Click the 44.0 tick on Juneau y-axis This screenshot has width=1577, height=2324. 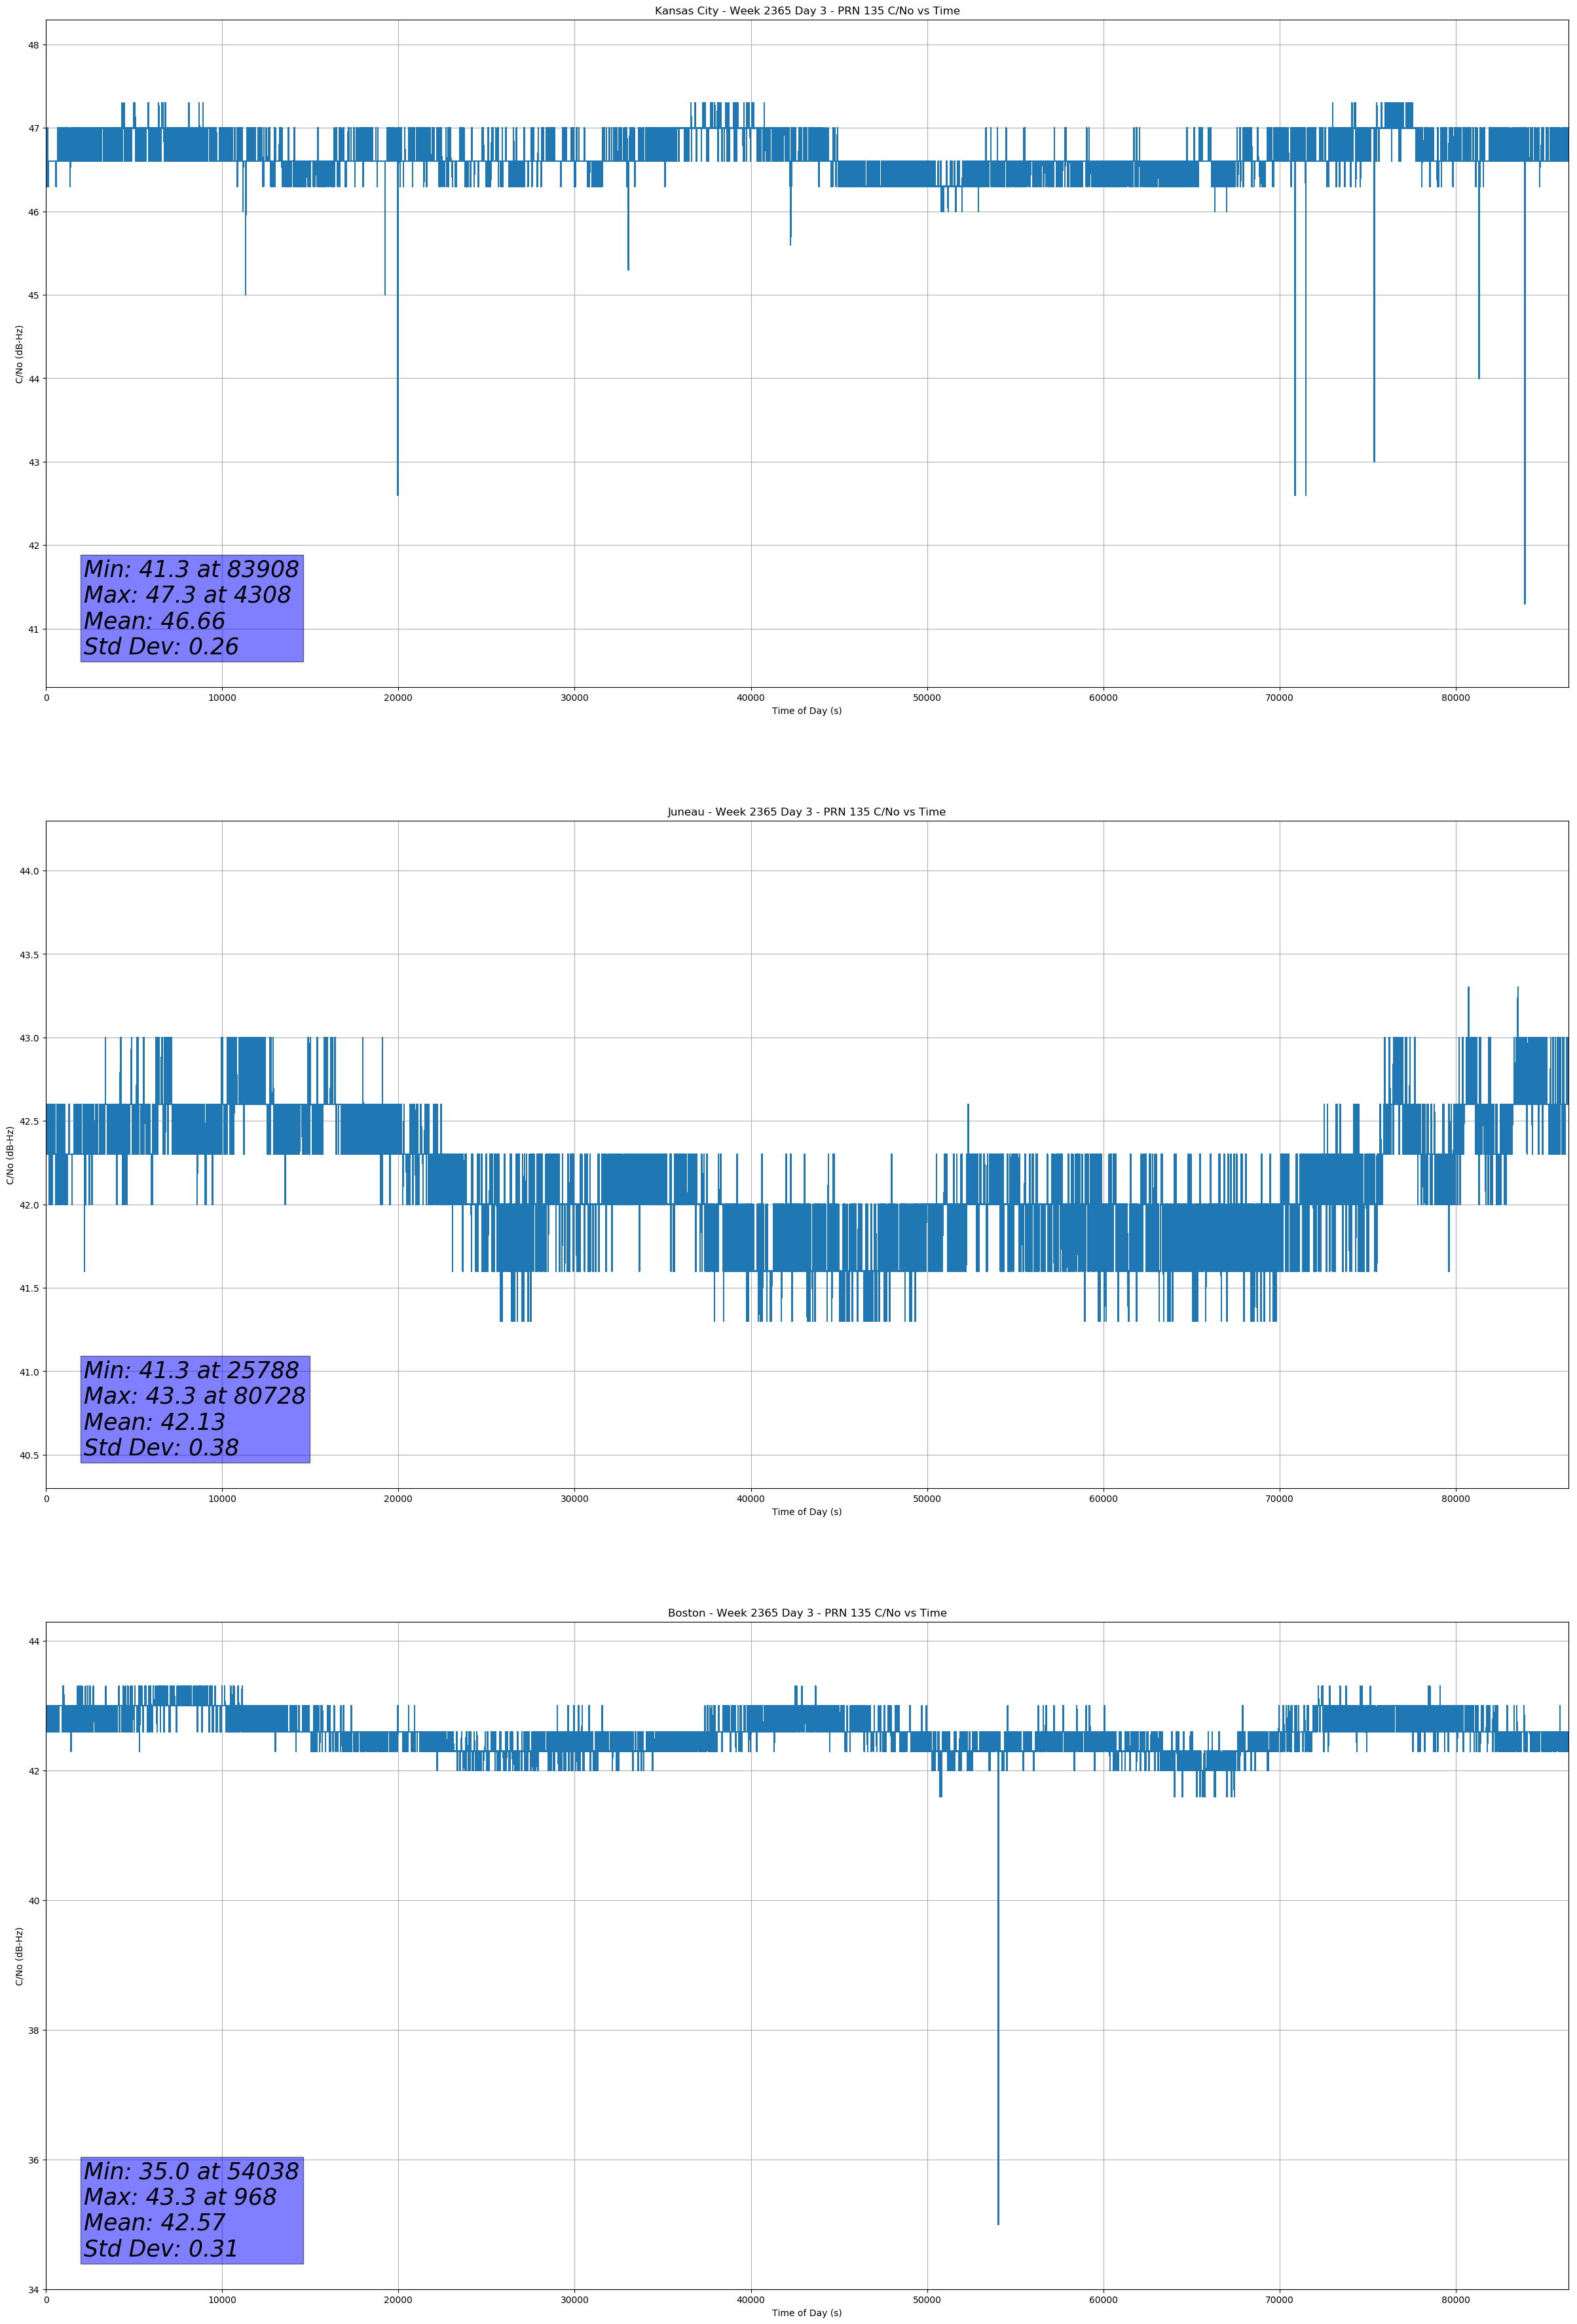(x=29, y=871)
